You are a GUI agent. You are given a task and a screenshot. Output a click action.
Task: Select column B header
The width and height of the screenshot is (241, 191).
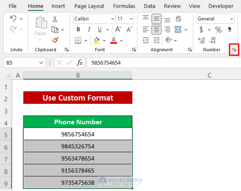(x=78, y=75)
